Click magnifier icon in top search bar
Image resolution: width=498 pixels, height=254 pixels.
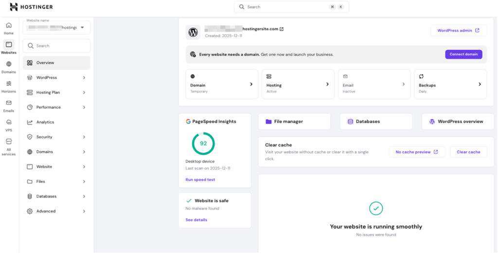tap(242, 7)
